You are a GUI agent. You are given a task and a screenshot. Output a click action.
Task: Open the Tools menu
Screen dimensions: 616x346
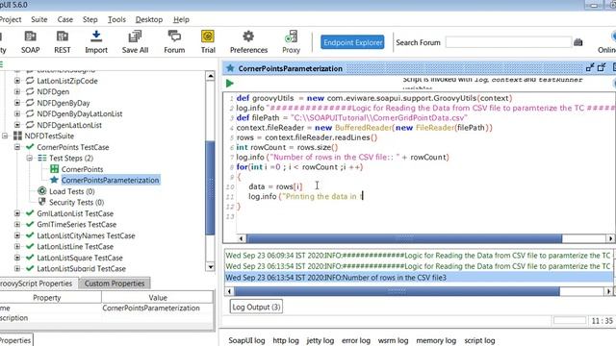(116, 19)
